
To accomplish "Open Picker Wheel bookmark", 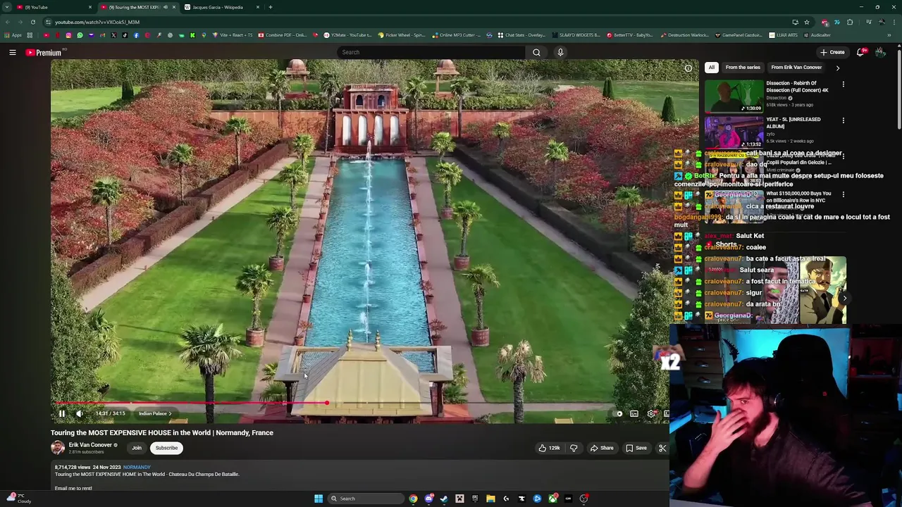I will click(402, 35).
